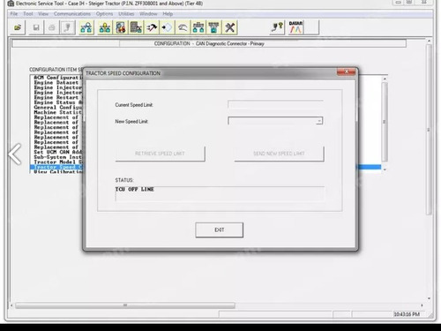The width and height of the screenshot is (441, 331).
Task: Open the Window menu
Action: [x=148, y=14]
